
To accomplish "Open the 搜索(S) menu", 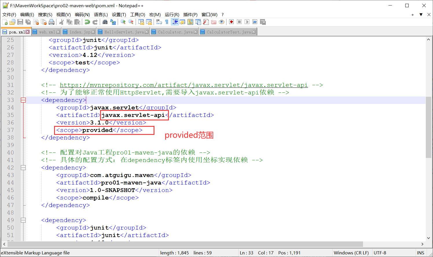I will (x=45, y=15).
